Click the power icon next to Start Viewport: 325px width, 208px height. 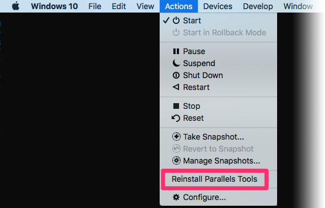(176, 21)
